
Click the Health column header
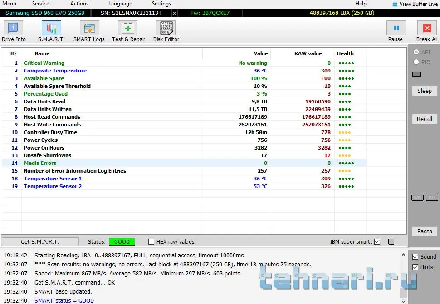[x=345, y=53]
